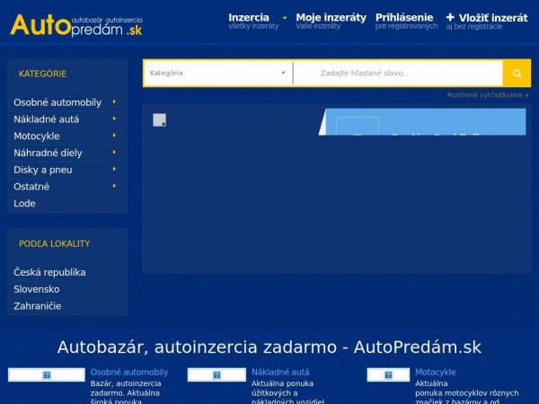Go to Moje inzeráty
This screenshot has width=539, height=404.
click(331, 21)
